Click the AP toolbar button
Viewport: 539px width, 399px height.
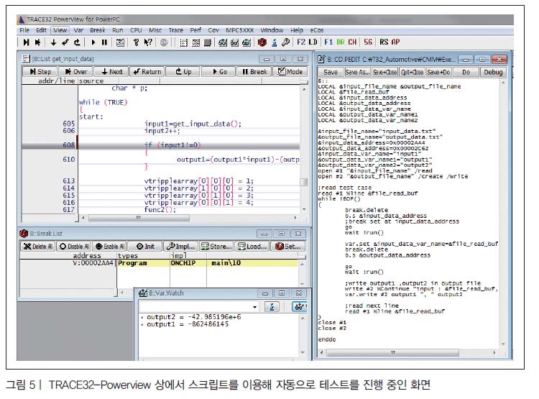click(x=396, y=42)
